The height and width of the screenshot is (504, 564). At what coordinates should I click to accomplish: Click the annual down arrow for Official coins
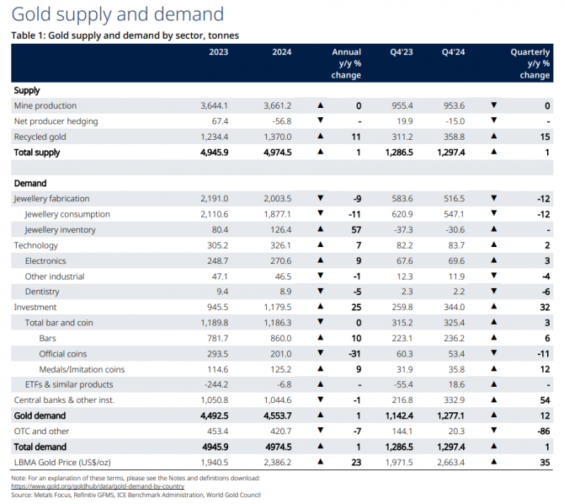click(320, 354)
